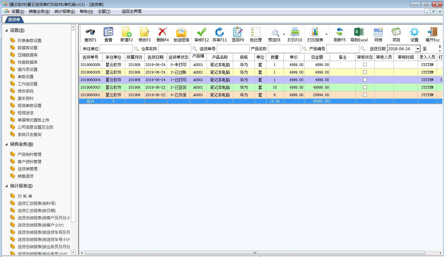This screenshot has height=257, width=444.
Task: Open 送货单管理 in the sidebar
Action: [x=28, y=169]
